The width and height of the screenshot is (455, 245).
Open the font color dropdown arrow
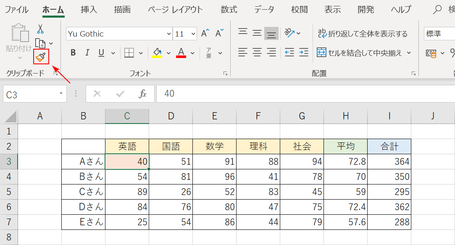[x=192, y=53]
